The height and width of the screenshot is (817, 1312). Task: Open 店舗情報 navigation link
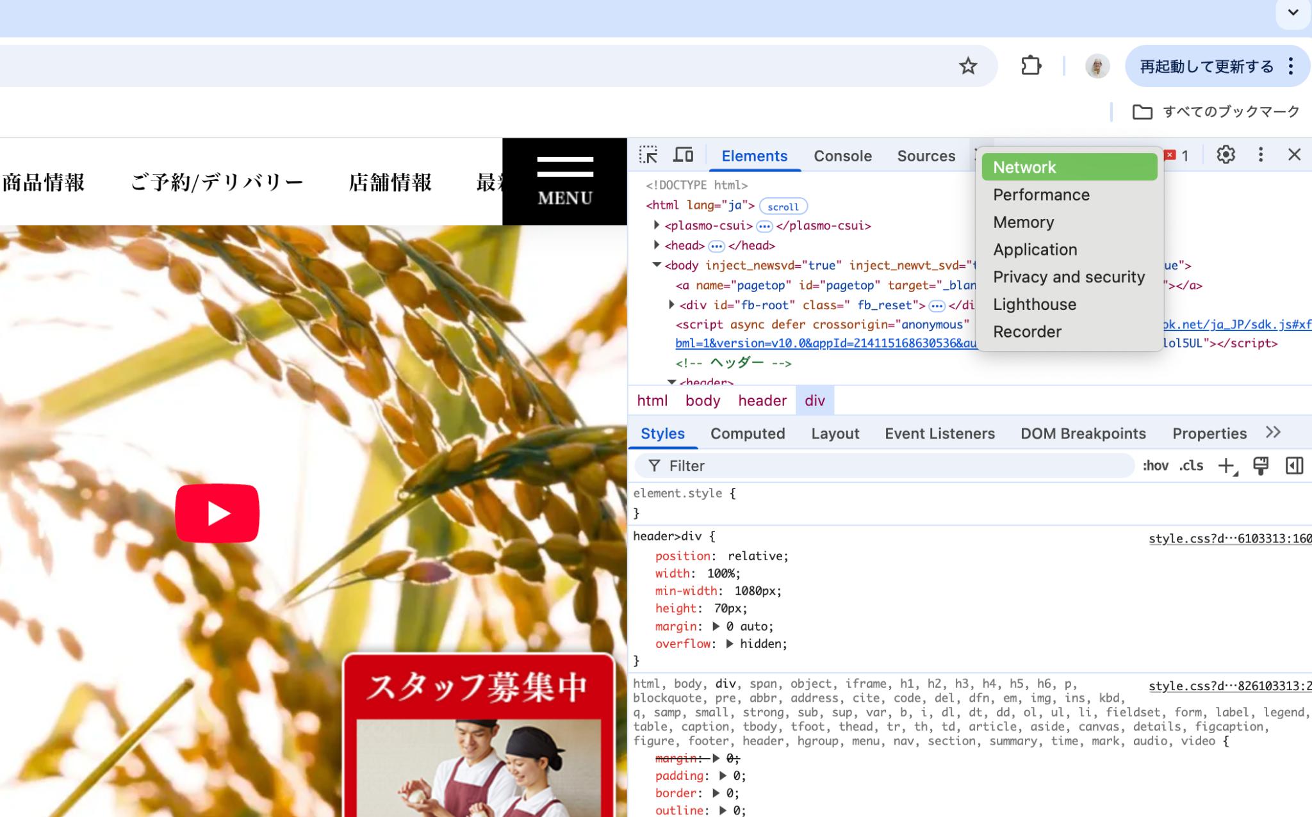[390, 182]
